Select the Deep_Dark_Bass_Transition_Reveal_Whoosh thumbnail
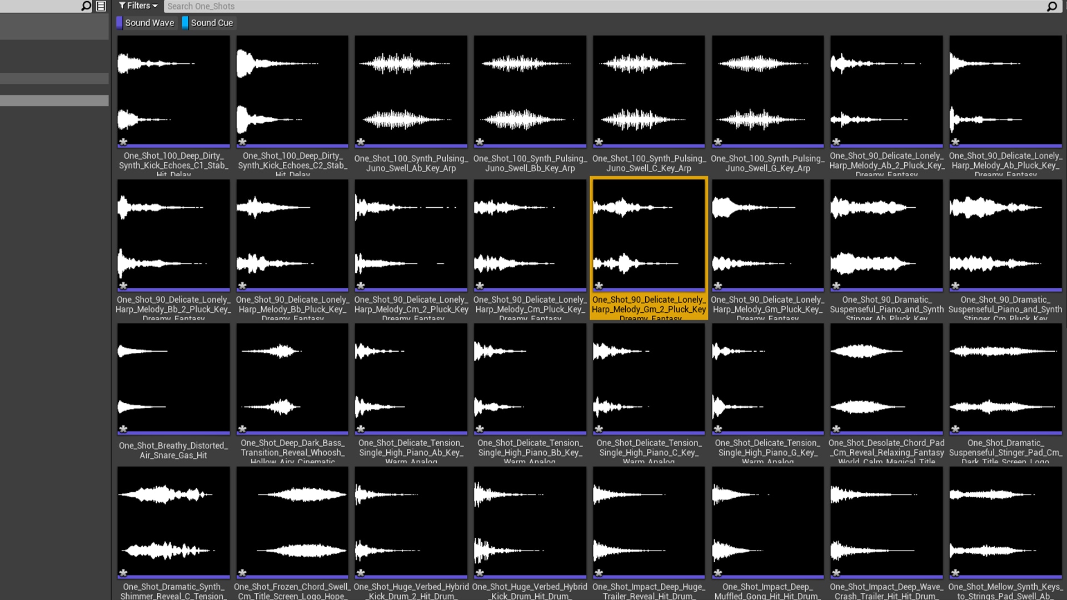This screenshot has height=600, width=1067. coord(292,378)
